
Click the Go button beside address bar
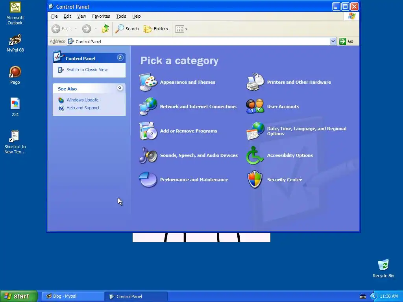[x=346, y=41]
